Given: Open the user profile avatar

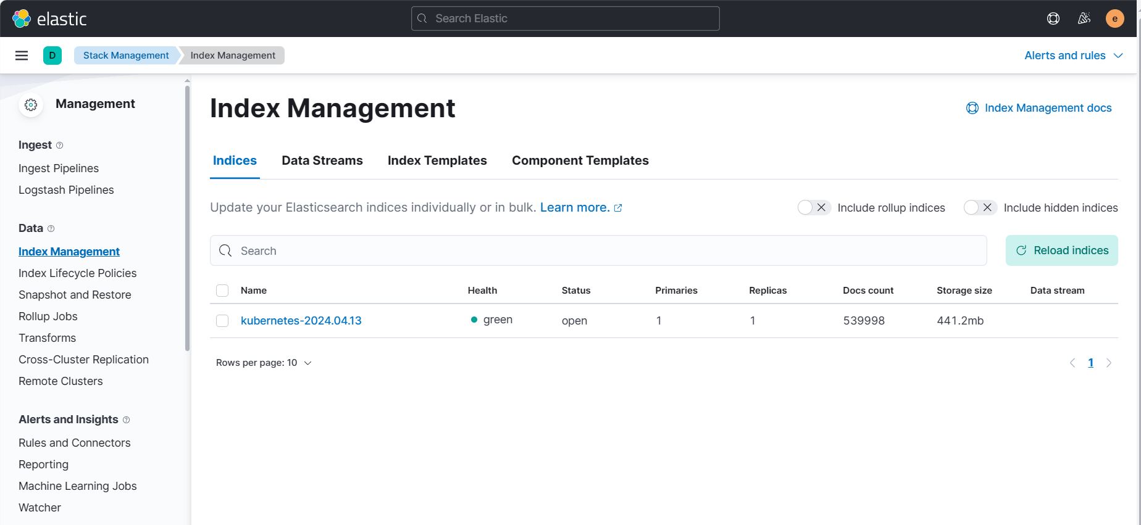Looking at the screenshot, I should [1115, 19].
